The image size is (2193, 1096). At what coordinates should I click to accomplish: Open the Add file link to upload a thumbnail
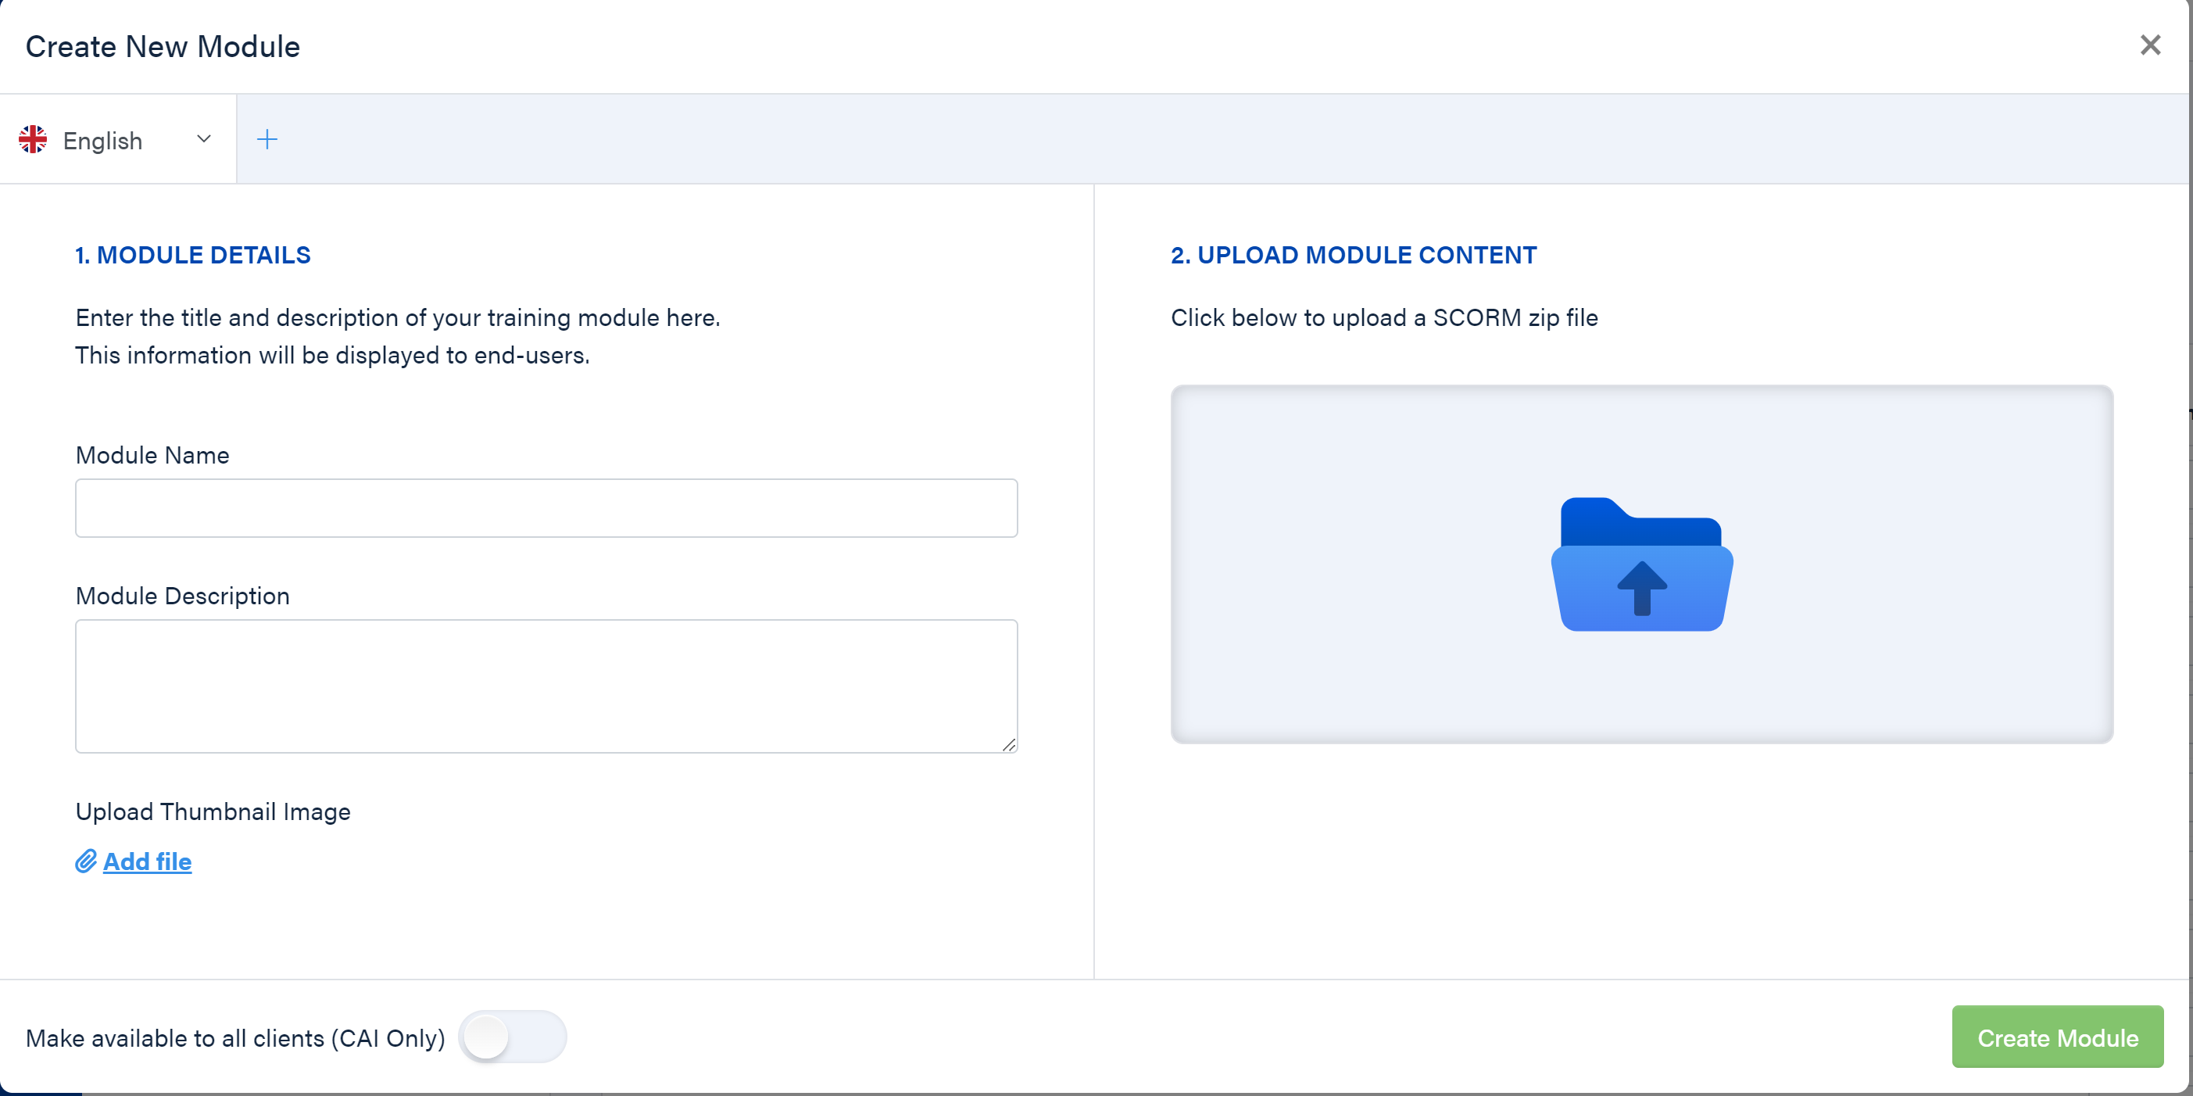(x=147, y=861)
